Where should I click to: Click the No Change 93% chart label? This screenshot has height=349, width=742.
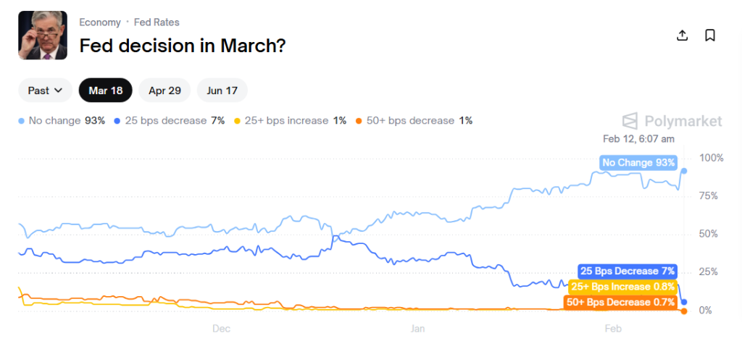(638, 163)
